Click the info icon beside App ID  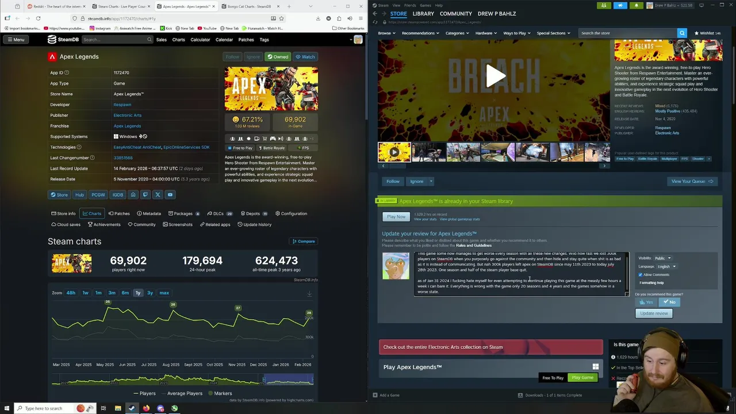[67, 72]
